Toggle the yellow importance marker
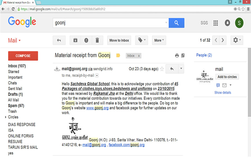251x160 pixels. [118, 55]
